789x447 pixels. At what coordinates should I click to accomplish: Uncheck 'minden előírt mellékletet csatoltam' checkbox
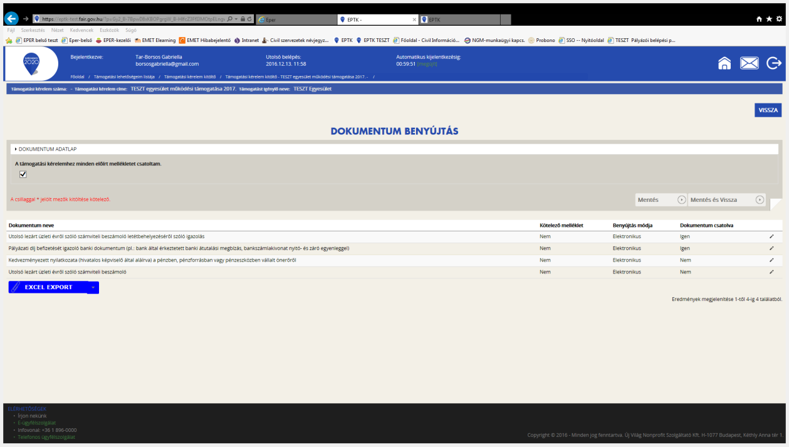click(23, 174)
